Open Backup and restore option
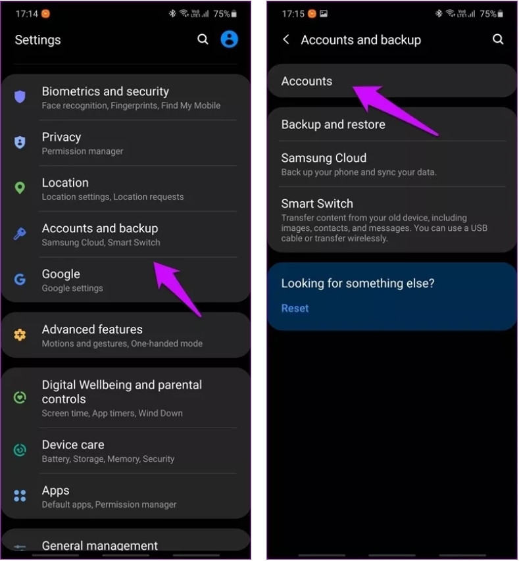This screenshot has height=561, width=519. (x=392, y=124)
